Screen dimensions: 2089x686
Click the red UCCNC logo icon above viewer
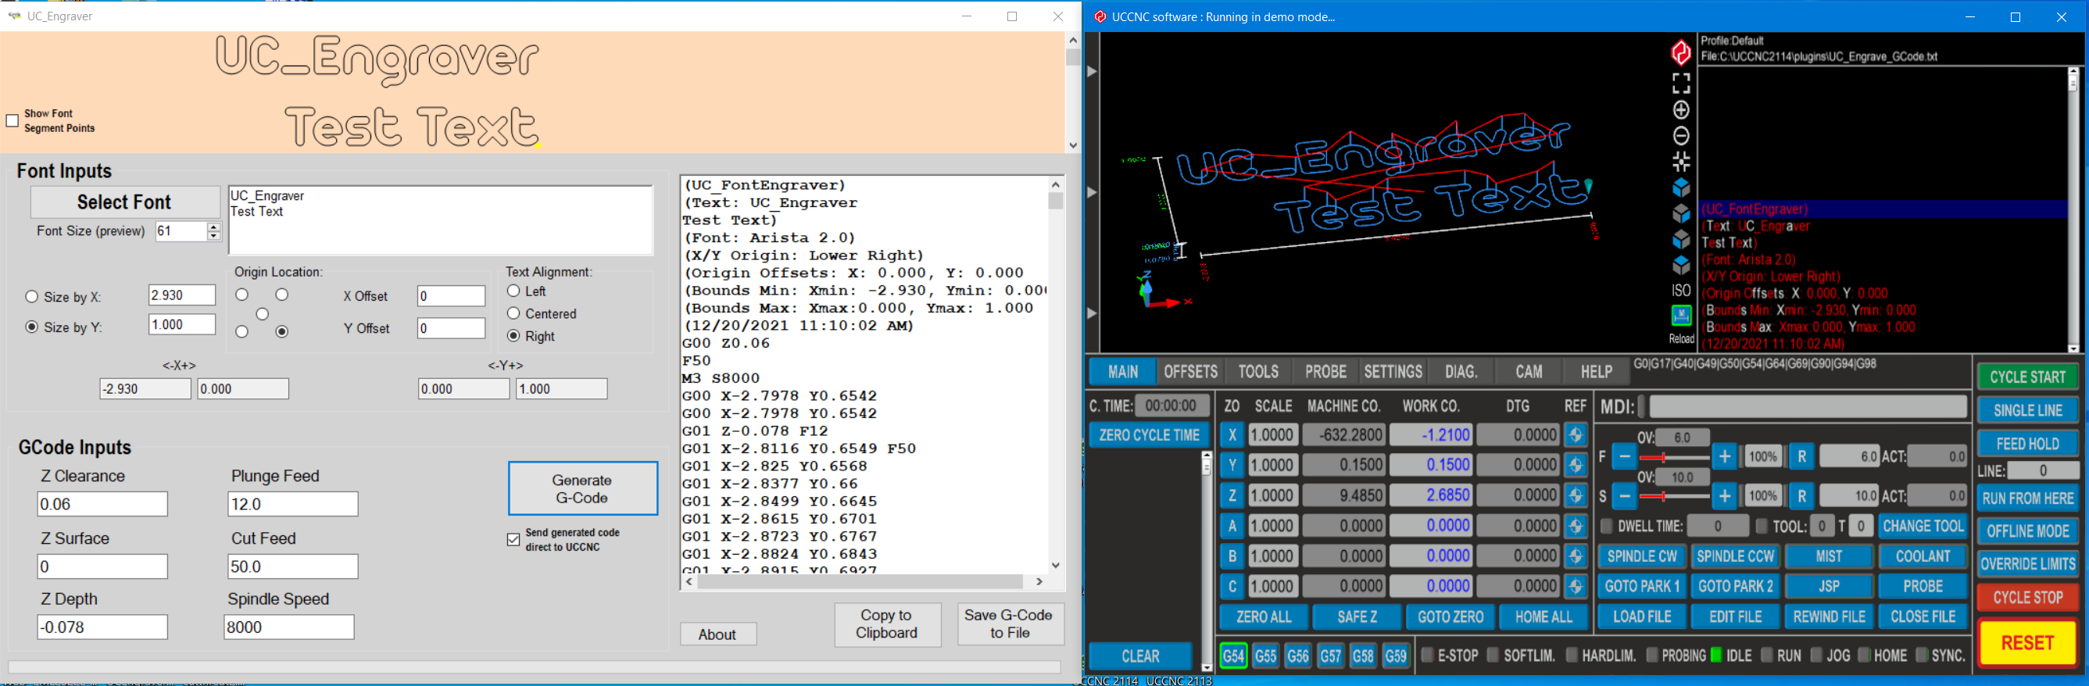[x=1681, y=52]
